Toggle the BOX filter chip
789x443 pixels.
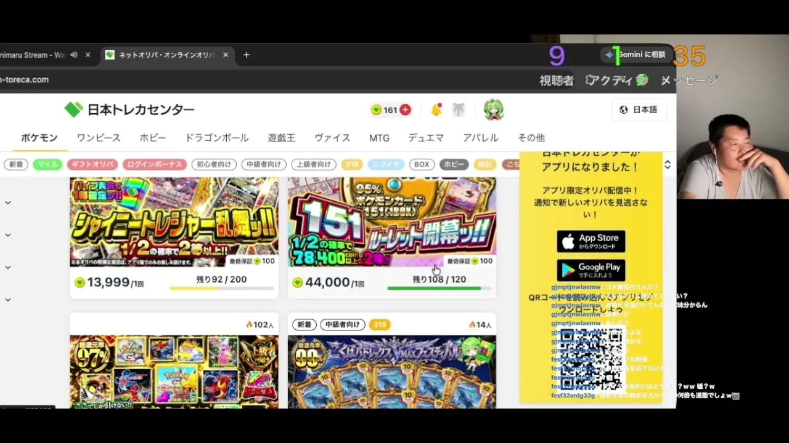(422, 164)
